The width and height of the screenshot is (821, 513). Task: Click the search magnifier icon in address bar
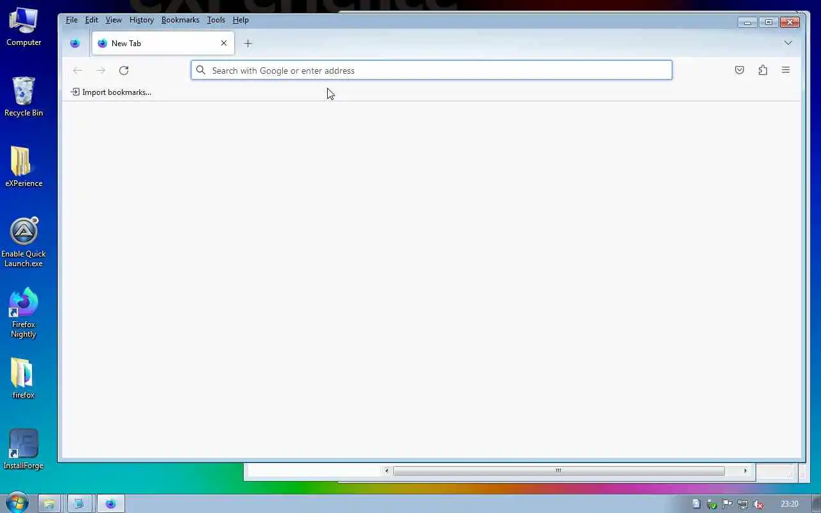(201, 70)
